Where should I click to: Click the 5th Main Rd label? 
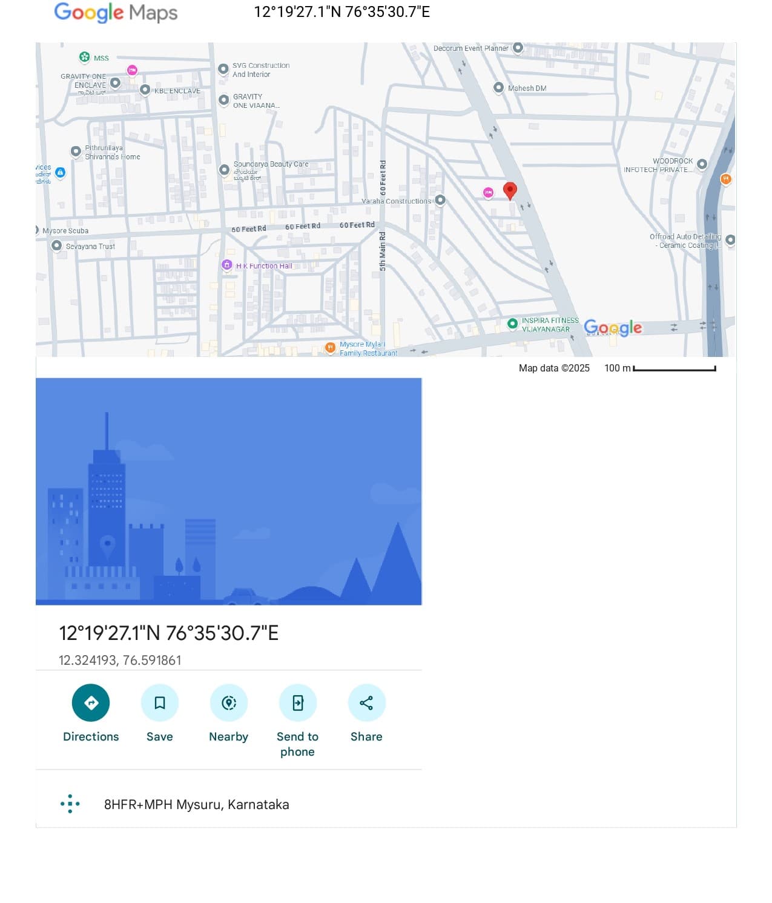point(383,251)
